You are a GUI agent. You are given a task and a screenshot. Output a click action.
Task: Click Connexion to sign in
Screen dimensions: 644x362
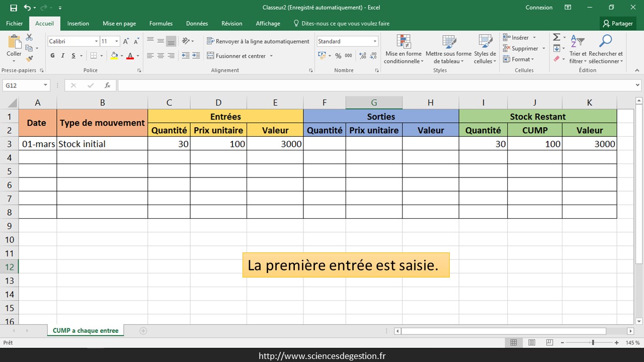click(x=539, y=8)
